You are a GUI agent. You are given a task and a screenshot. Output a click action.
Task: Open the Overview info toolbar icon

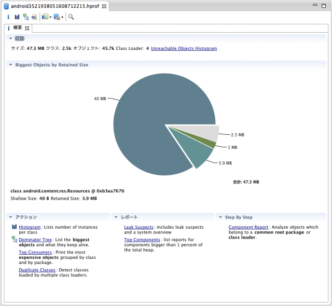tap(8, 17)
